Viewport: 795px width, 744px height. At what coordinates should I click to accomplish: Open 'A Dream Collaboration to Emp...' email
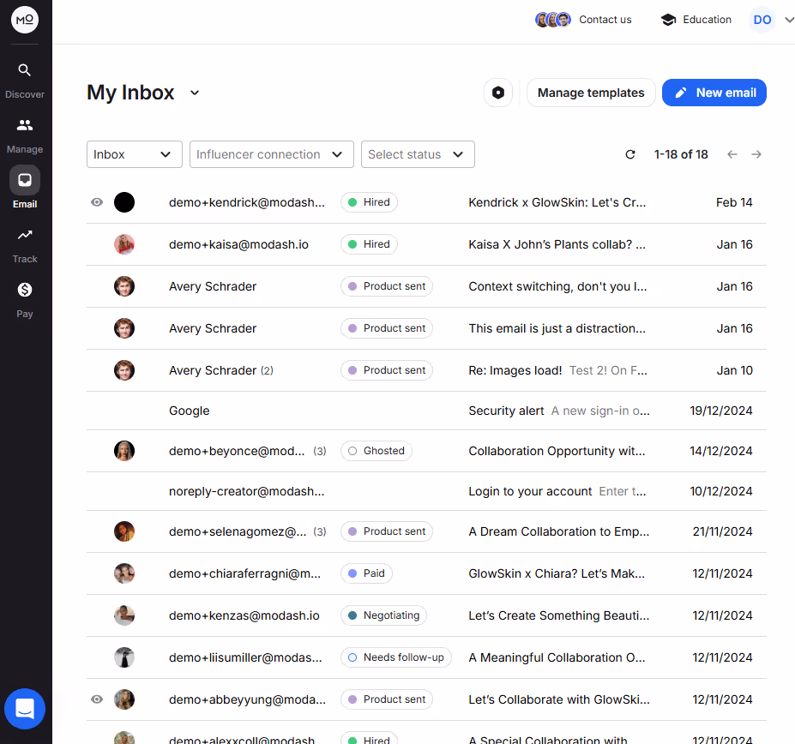pyautogui.click(x=559, y=531)
